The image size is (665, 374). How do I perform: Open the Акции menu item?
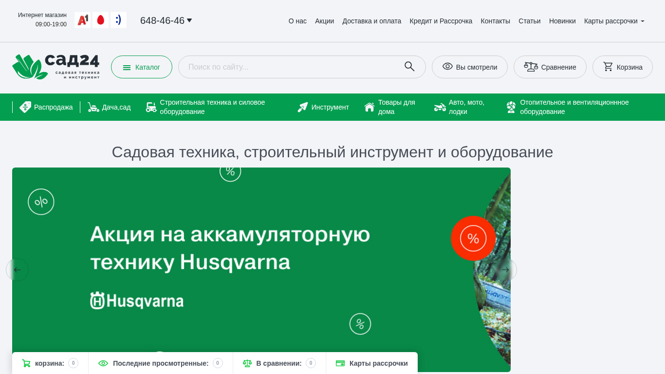tap(325, 21)
